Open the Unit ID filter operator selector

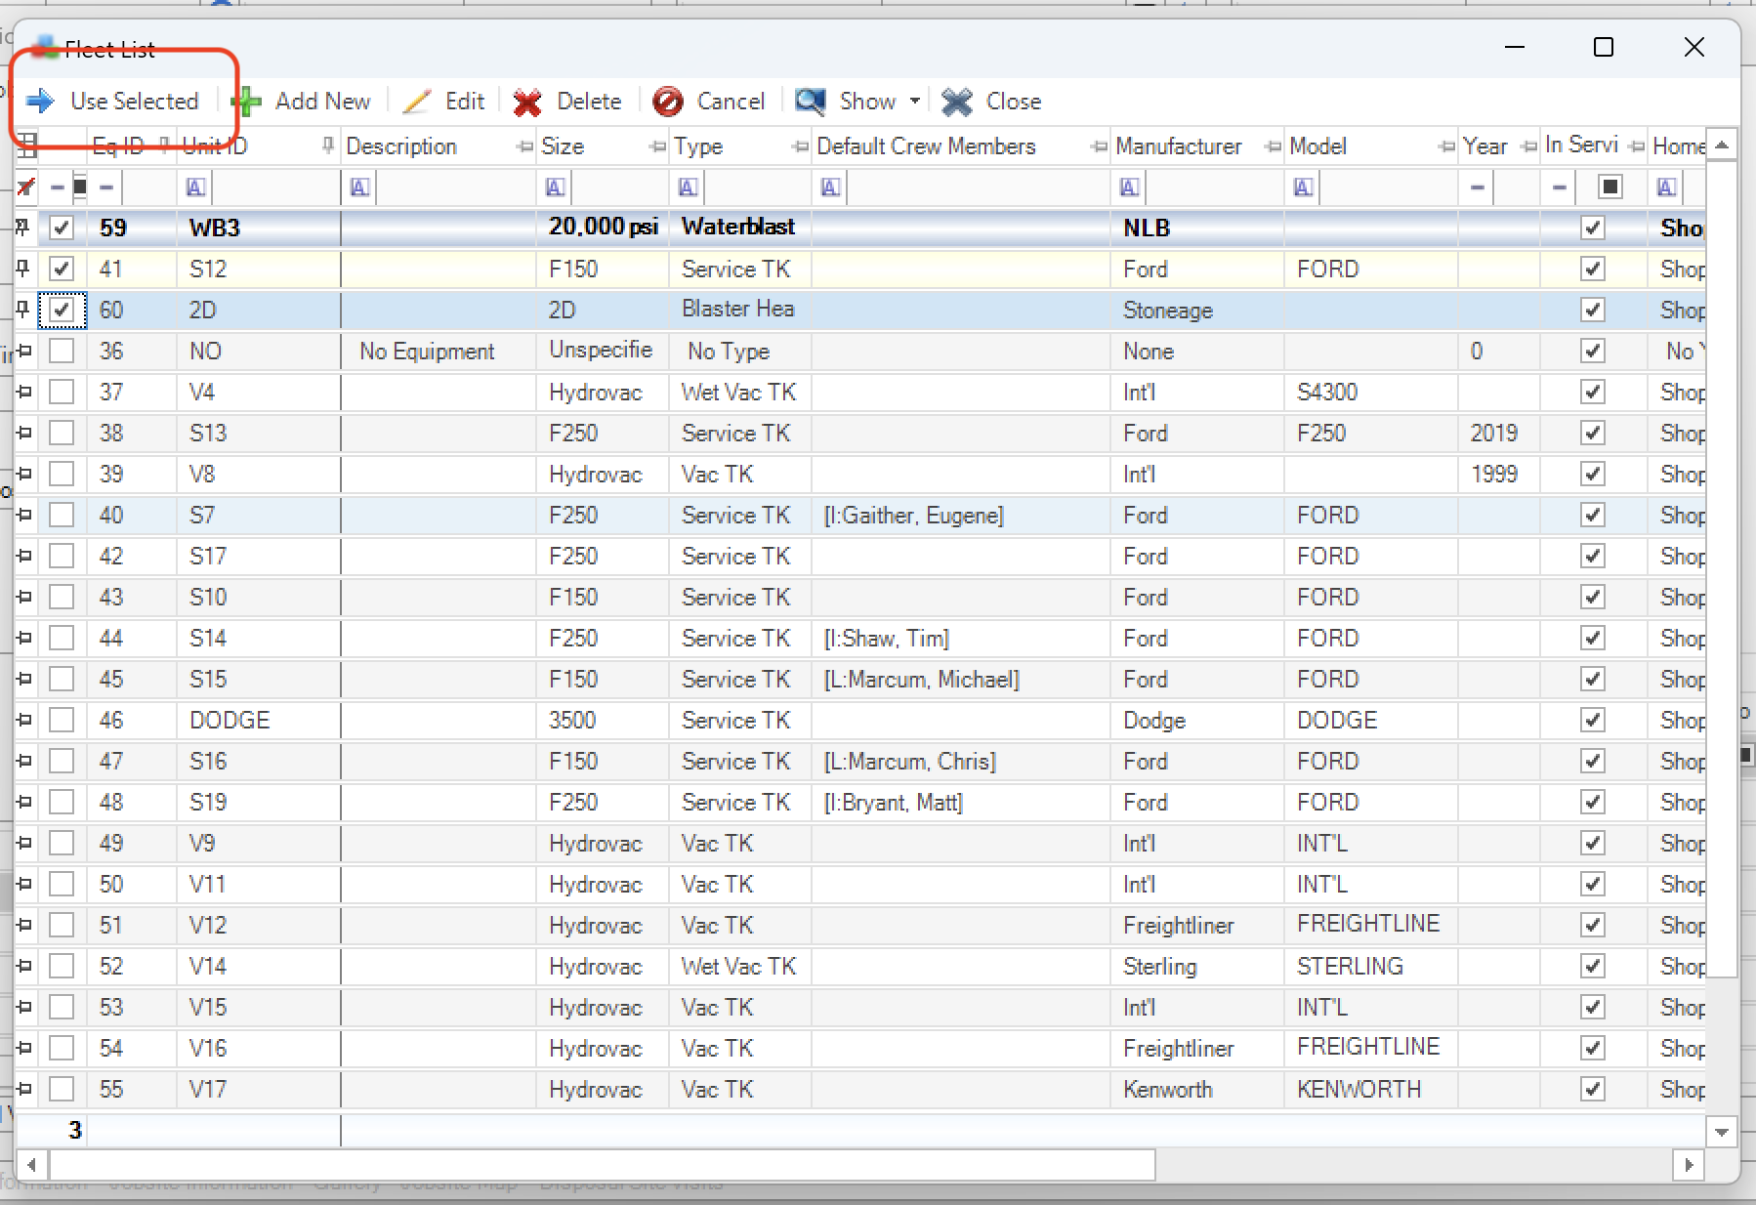[x=195, y=187]
